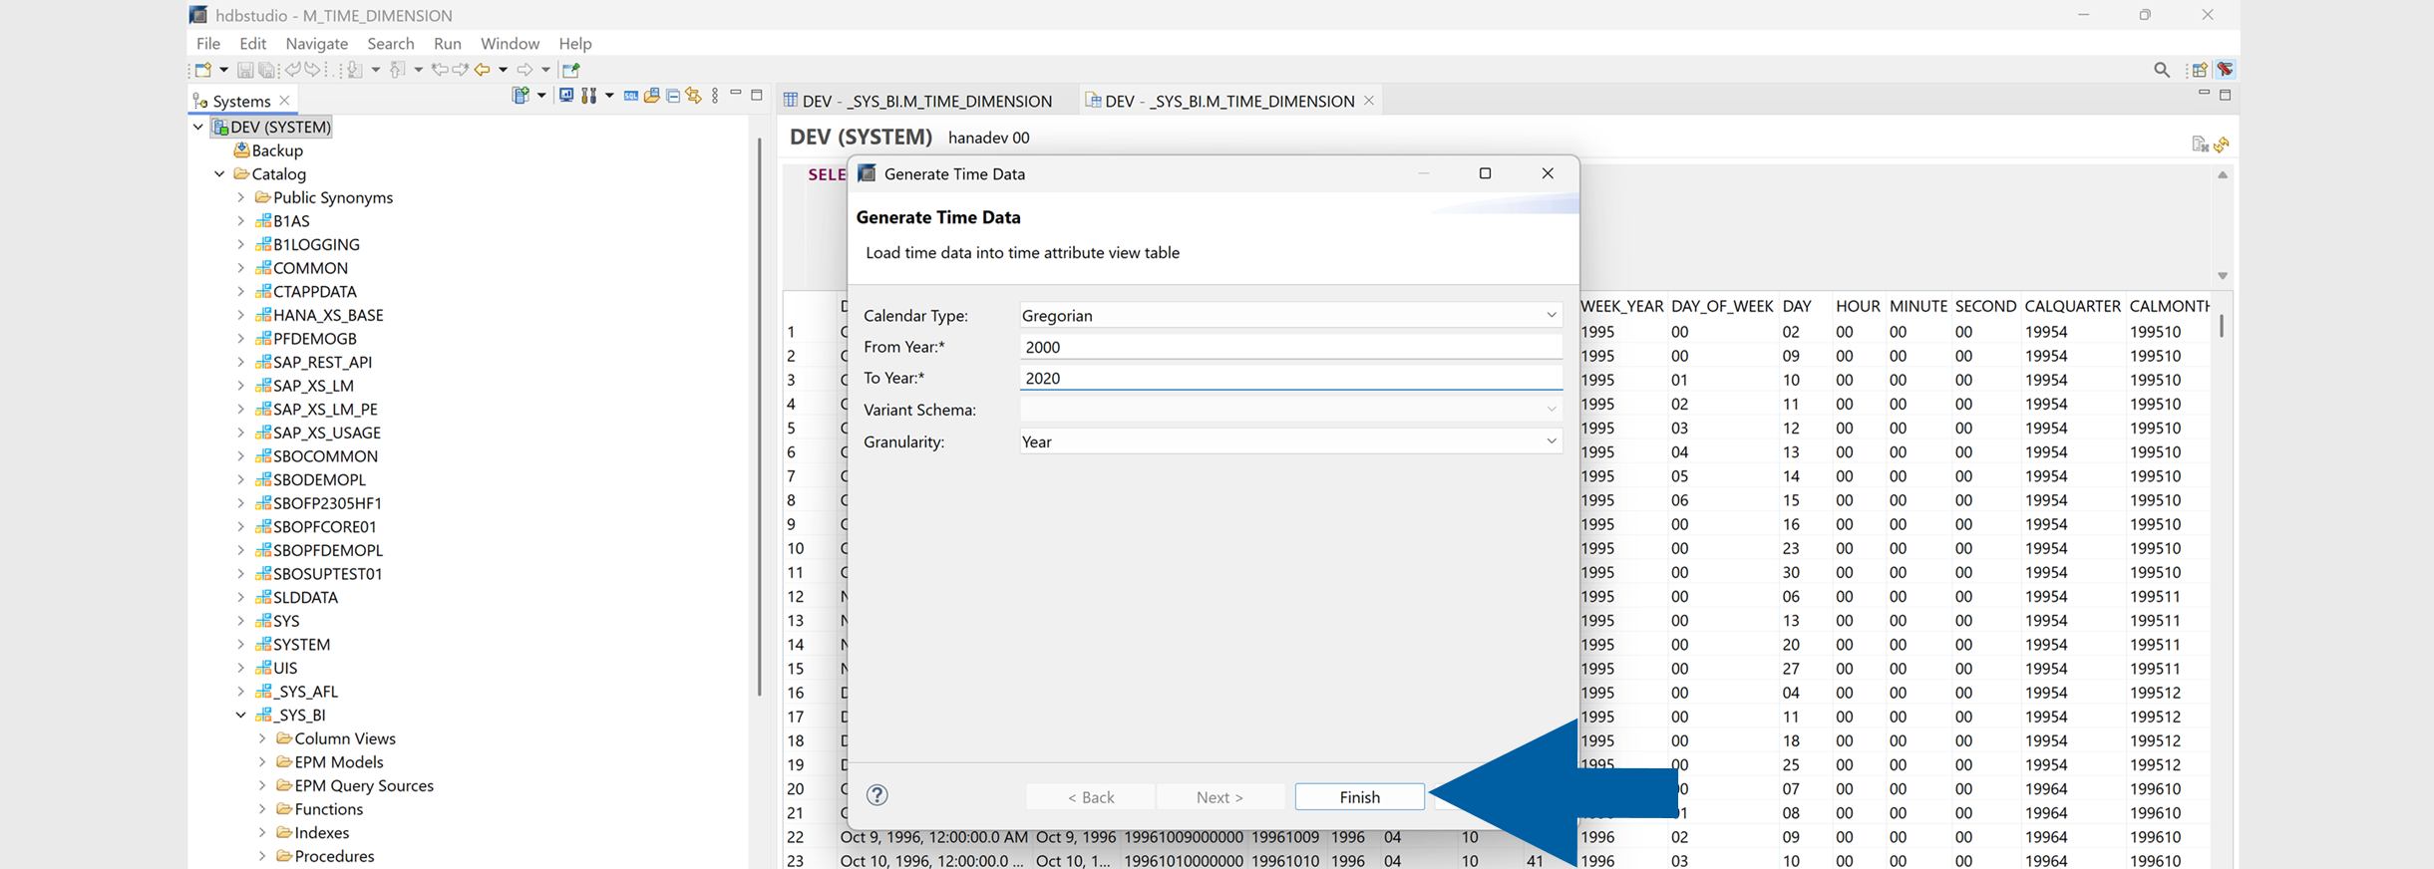
Task: Select the Functions folder
Action: point(319,809)
